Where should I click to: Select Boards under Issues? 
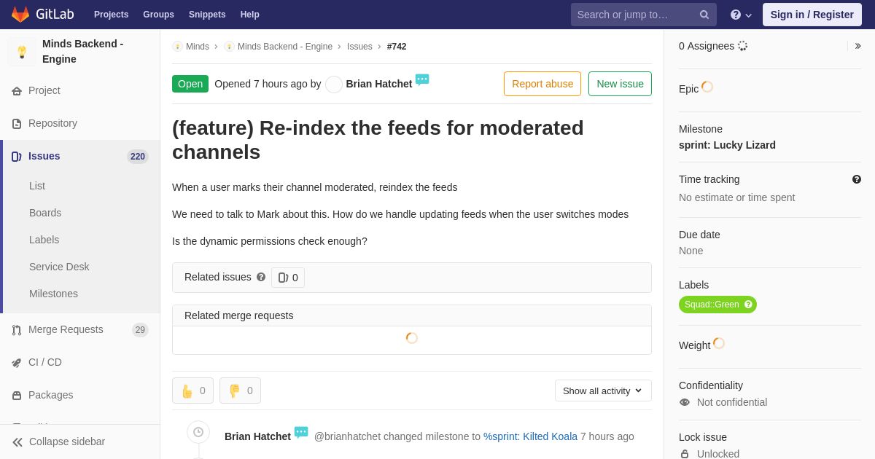pyautogui.click(x=45, y=213)
